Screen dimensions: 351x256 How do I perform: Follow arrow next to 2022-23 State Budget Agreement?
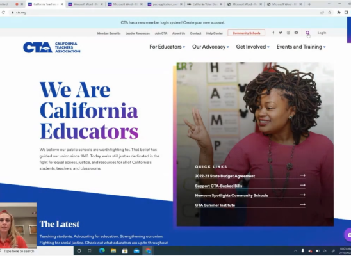pyautogui.click(x=303, y=175)
